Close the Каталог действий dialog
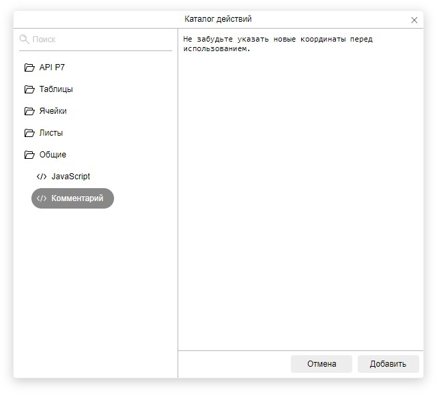Screen dimensions: 437x394 [x=414, y=20]
